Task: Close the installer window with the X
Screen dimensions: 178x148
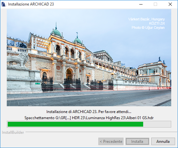Action: pyautogui.click(x=170, y=4)
